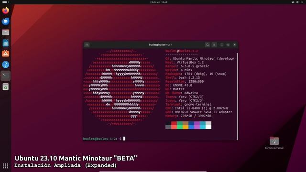Click the new tab button in terminal

click(x=87, y=45)
